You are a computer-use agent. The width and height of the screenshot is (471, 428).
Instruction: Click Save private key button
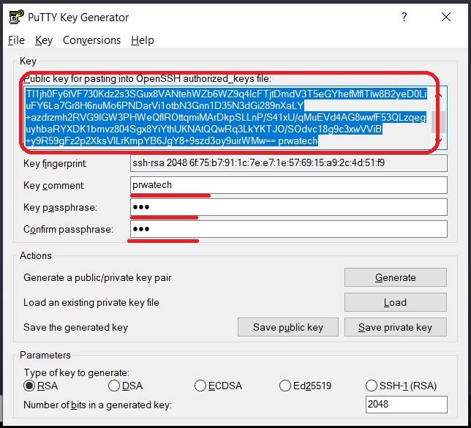395,327
